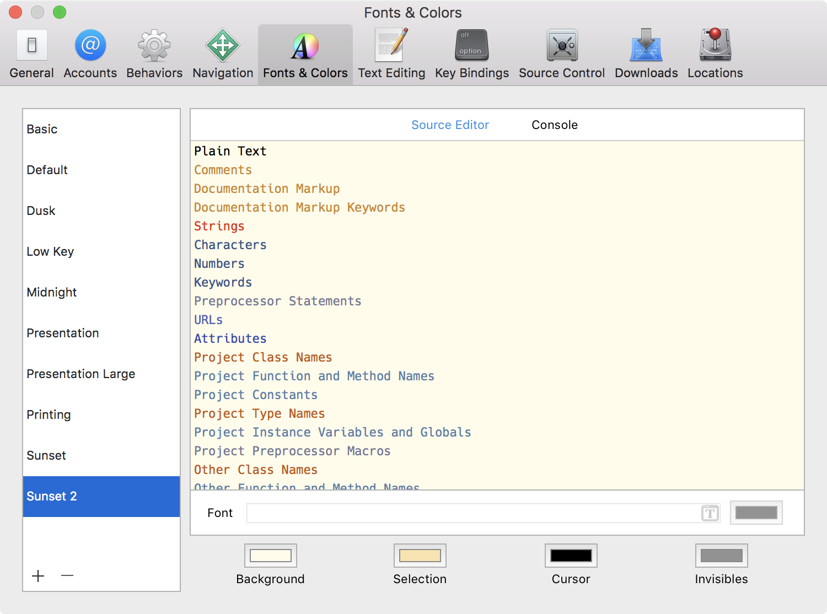Open the Text Editing preferences

(x=391, y=54)
